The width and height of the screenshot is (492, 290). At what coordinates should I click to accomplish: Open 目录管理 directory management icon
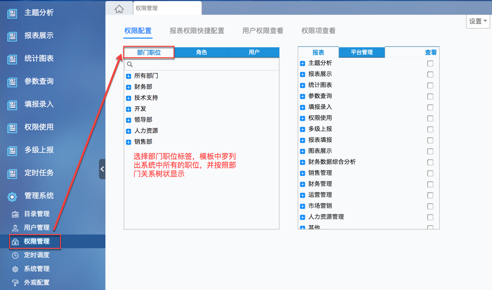pyautogui.click(x=15, y=214)
